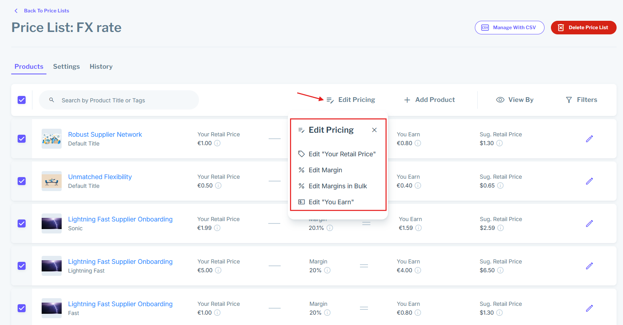Expand the Filters options

(581, 100)
